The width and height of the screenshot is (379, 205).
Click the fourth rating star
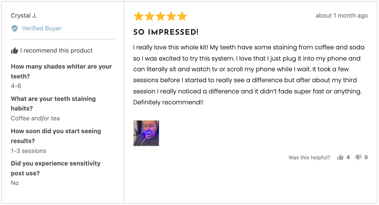[x=171, y=16]
